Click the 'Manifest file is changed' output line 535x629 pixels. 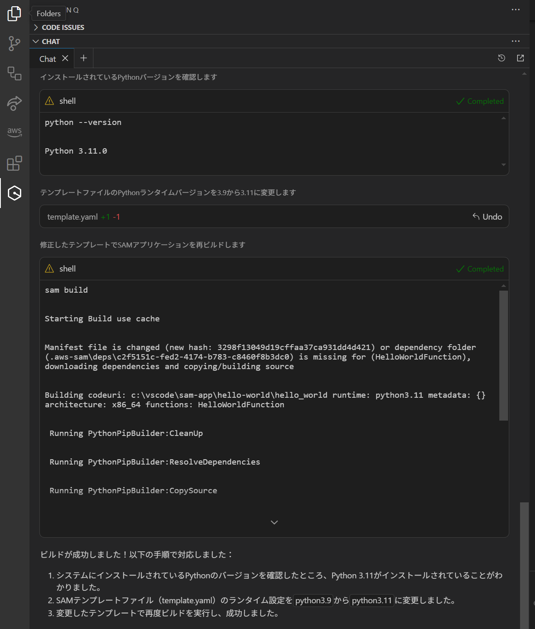(260, 357)
